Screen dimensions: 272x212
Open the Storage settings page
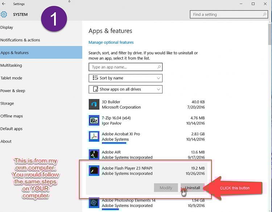[41, 103]
